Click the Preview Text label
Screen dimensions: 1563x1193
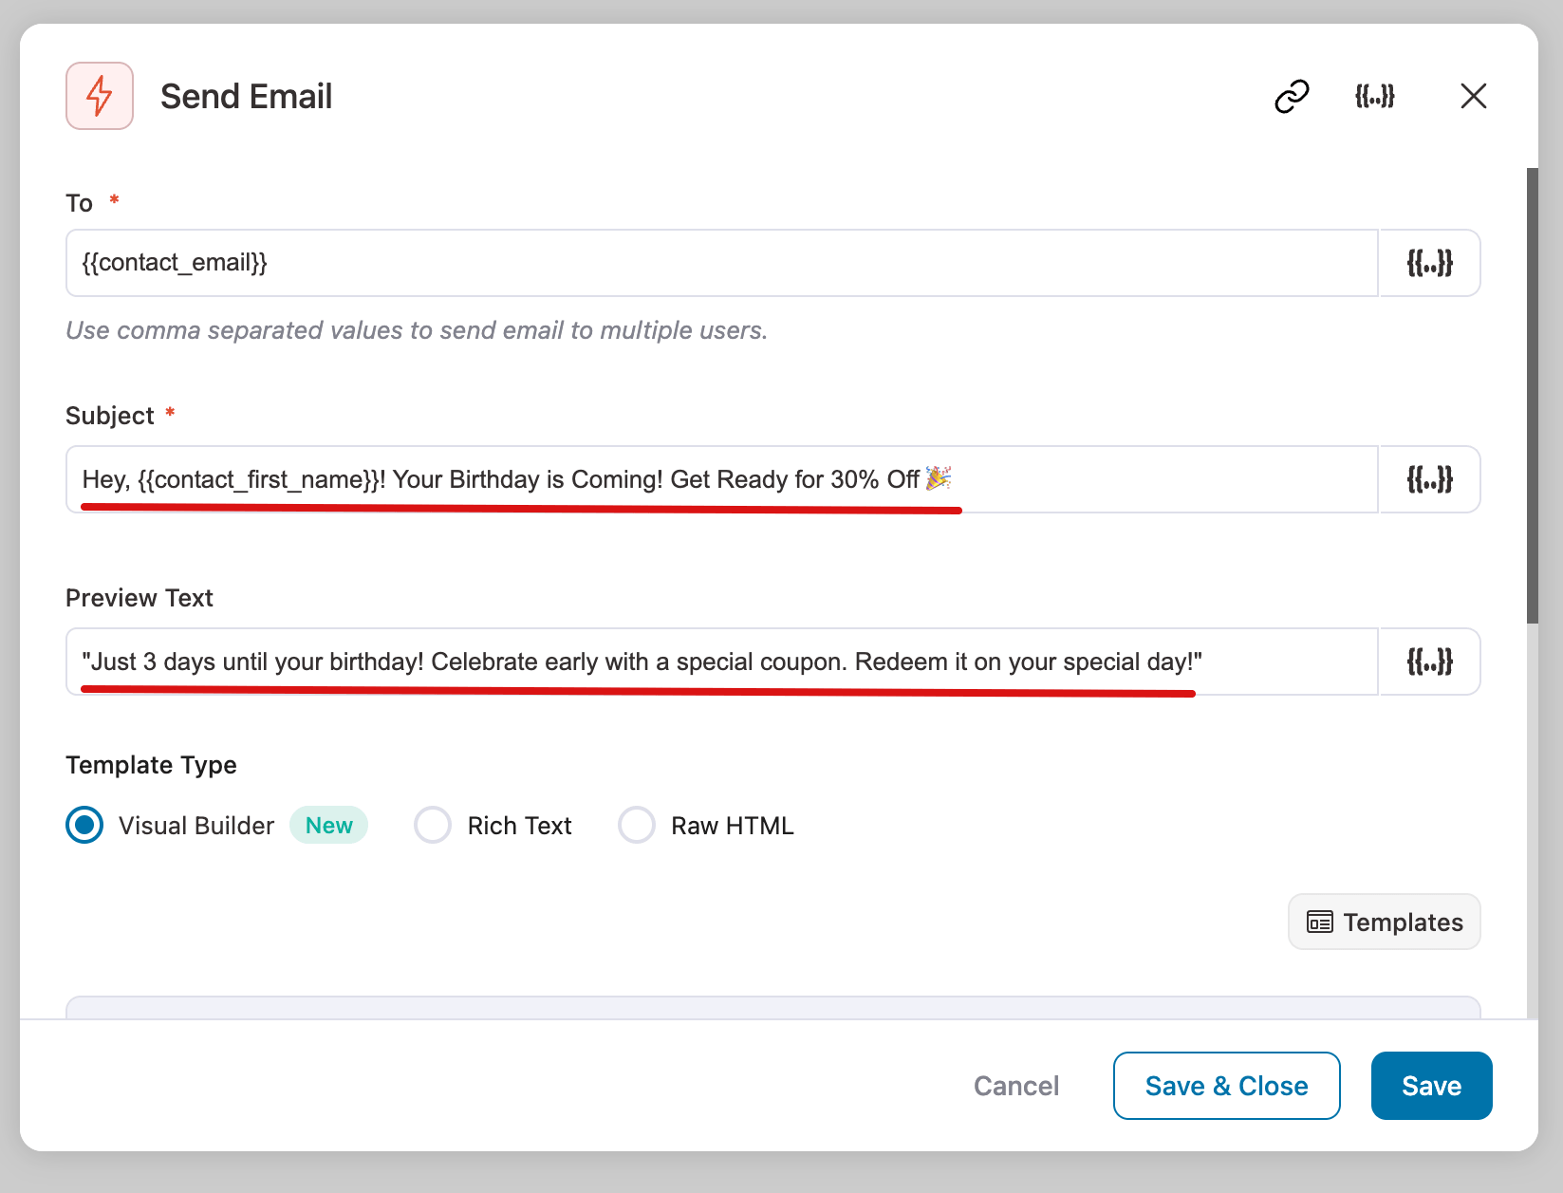(x=140, y=598)
